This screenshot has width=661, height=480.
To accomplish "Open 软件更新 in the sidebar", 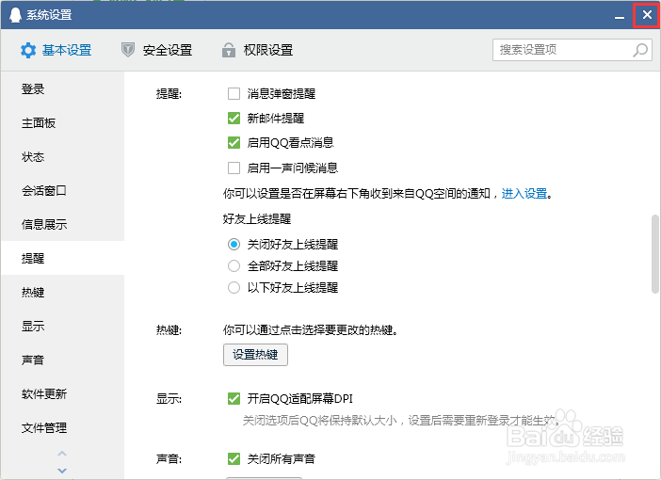I will point(62,393).
